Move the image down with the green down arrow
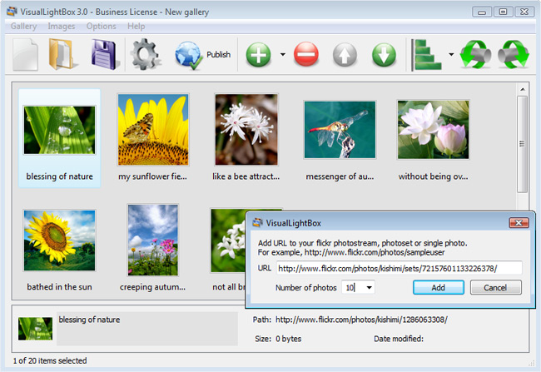Viewport: 541px width, 372px height. point(384,56)
